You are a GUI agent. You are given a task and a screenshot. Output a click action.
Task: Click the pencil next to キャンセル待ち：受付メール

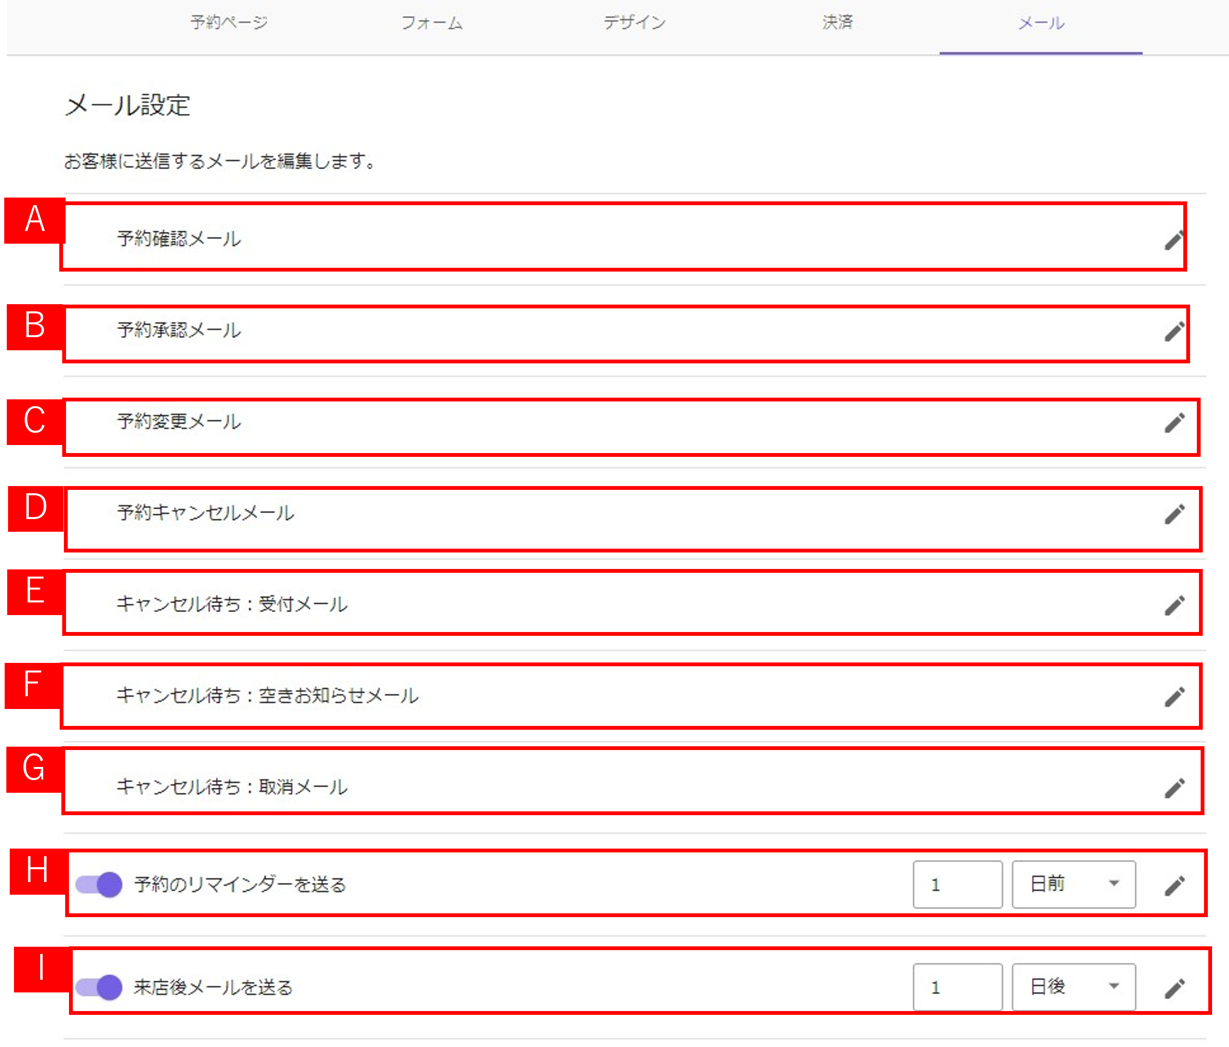[x=1174, y=605]
